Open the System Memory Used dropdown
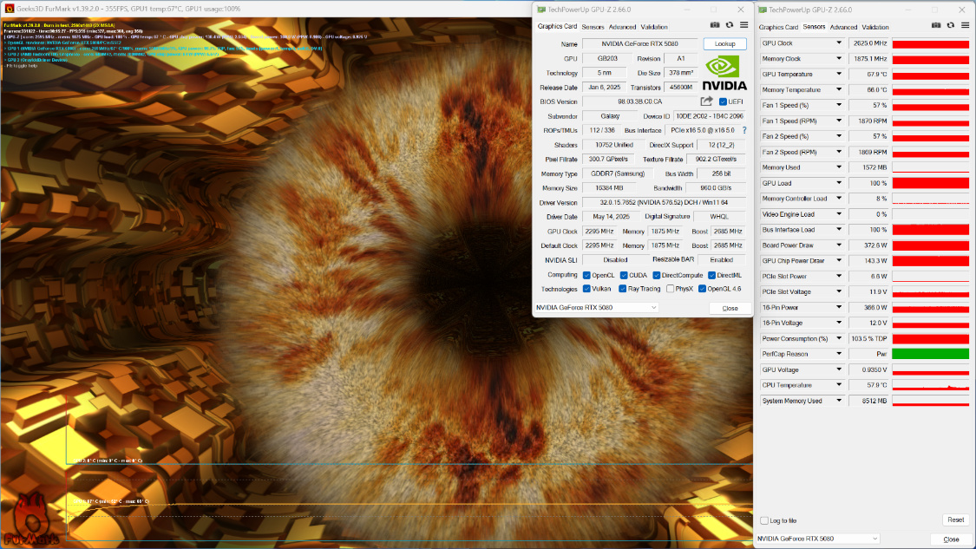The width and height of the screenshot is (976, 549). 838,401
